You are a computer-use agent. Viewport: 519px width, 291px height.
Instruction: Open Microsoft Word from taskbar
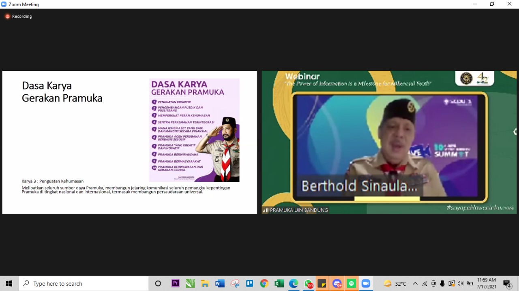(x=220, y=283)
